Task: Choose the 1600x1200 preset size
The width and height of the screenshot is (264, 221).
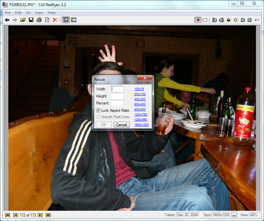Action: coord(142,125)
